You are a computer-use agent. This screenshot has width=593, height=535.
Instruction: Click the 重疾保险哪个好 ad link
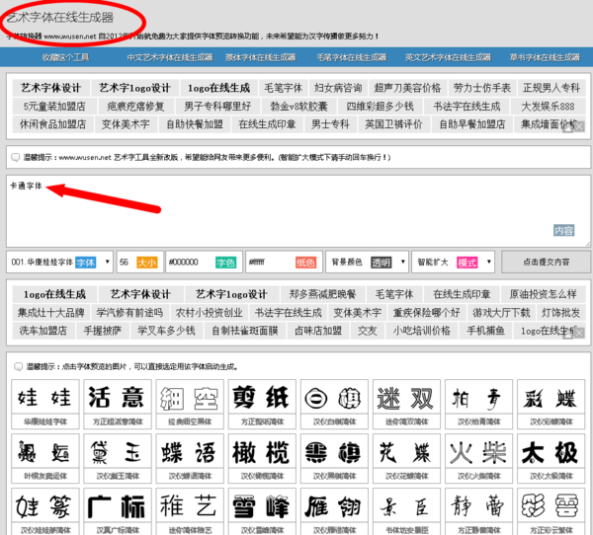[426, 313]
